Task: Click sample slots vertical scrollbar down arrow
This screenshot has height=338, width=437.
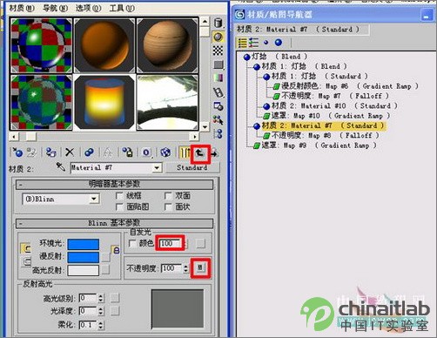Action: point(205,126)
